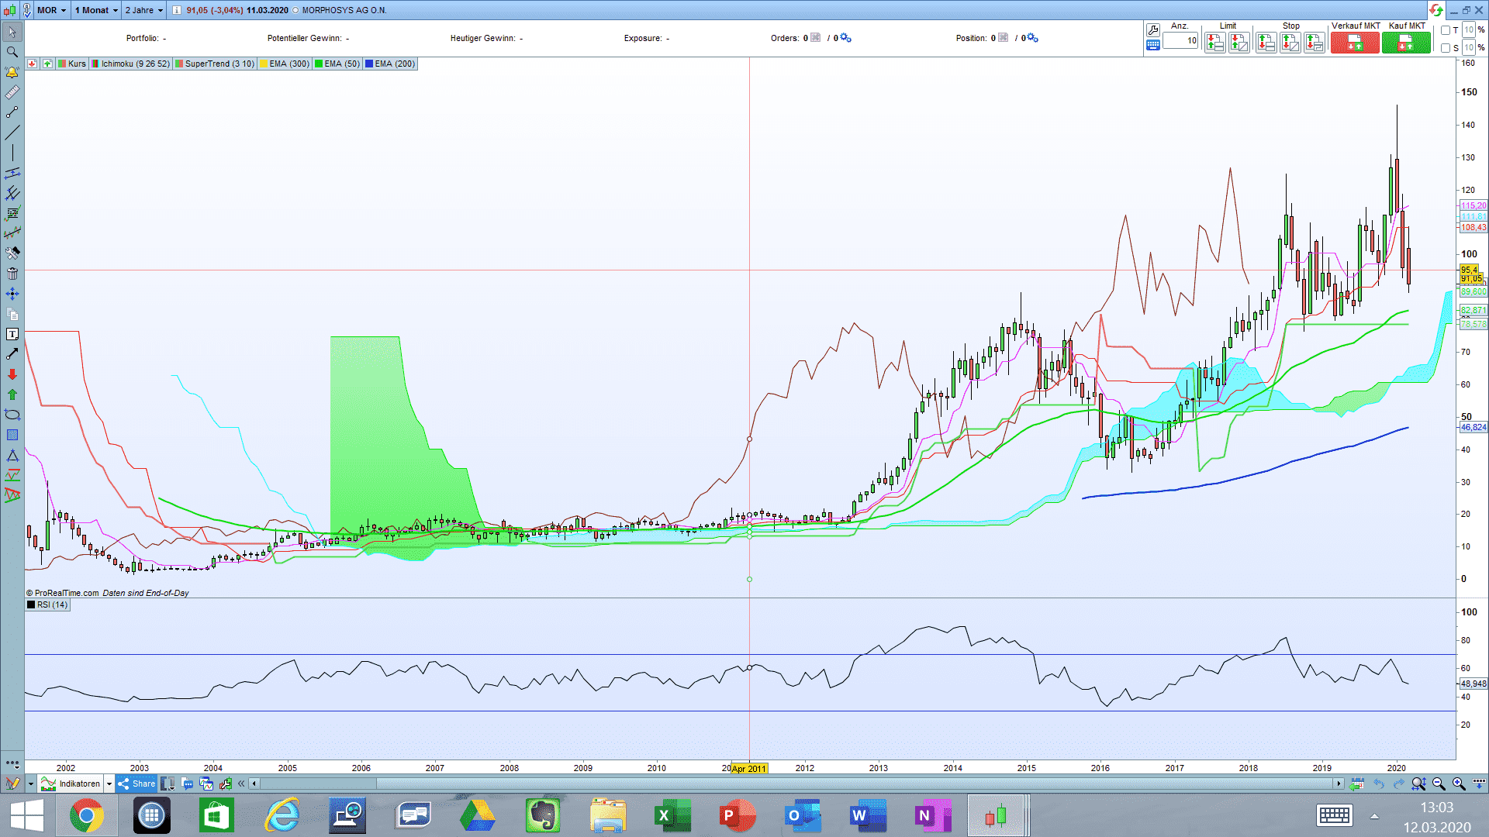
Task: Open the Ichimoku (9 26 52) indicator tab
Action: (x=135, y=64)
